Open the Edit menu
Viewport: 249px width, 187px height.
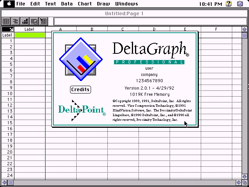point(35,4)
